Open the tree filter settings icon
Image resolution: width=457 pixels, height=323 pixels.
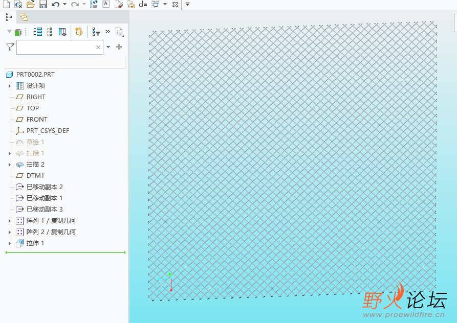click(x=96, y=32)
